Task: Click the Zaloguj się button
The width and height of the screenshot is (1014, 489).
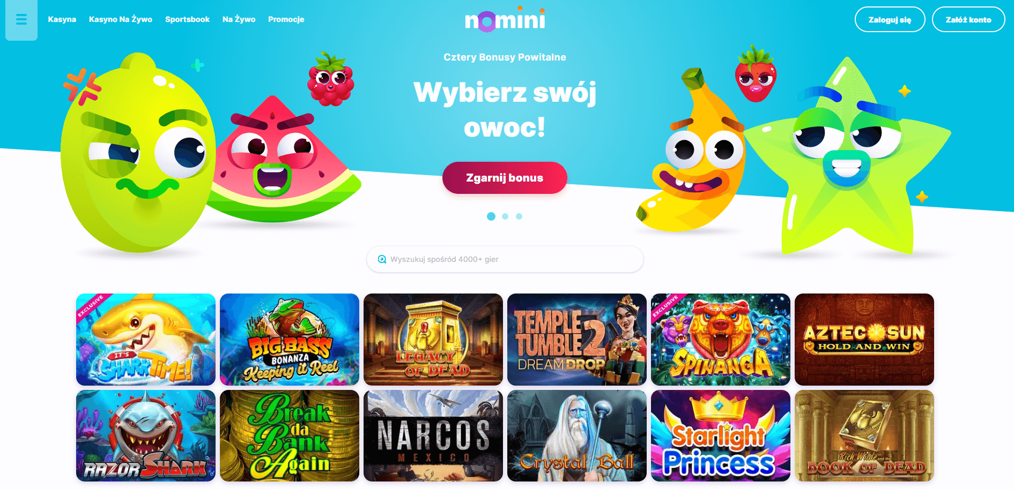Action: [x=890, y=19]
